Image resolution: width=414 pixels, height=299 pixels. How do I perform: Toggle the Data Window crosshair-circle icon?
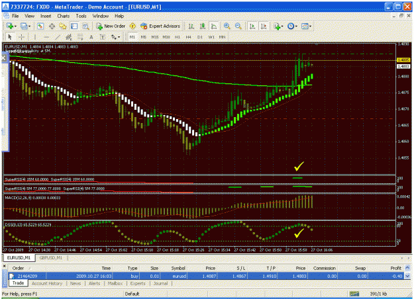click(52, 26)
